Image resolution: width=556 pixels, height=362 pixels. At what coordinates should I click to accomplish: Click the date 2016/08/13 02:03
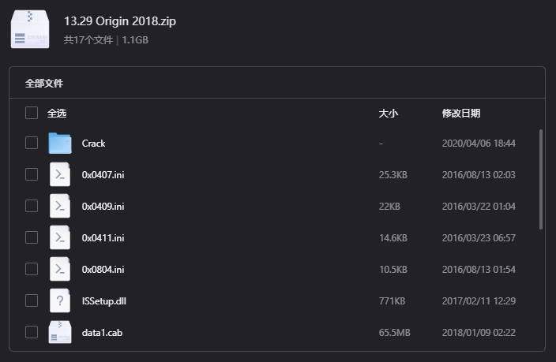(479, 174)
